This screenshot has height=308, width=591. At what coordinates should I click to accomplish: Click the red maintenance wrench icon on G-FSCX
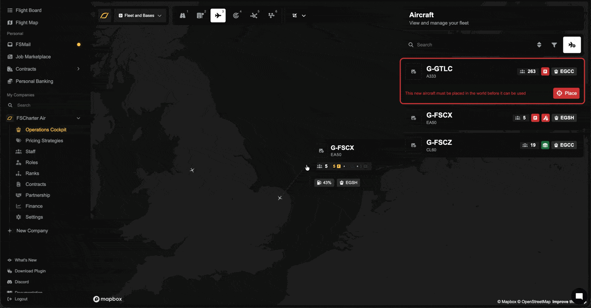point(545,118)
